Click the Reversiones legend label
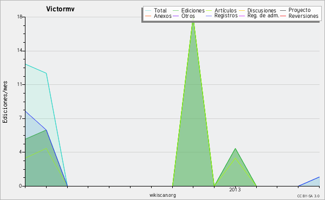 [x=303, y=16]
